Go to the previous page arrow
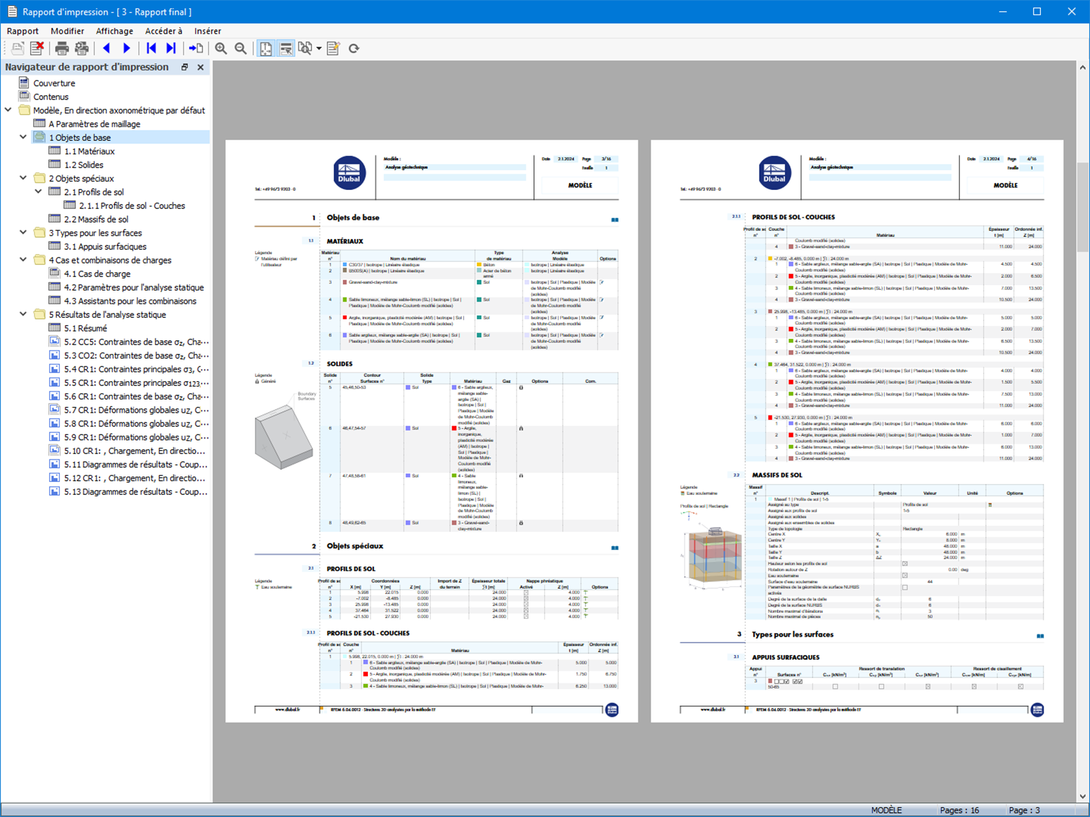 (x=106, y=48)
